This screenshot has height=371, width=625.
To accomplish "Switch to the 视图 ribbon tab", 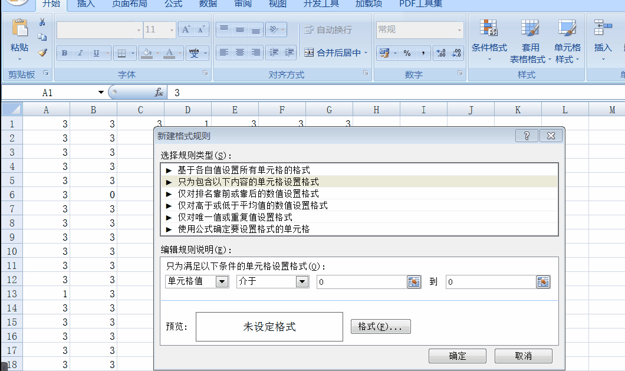I will tap(278, 4).
